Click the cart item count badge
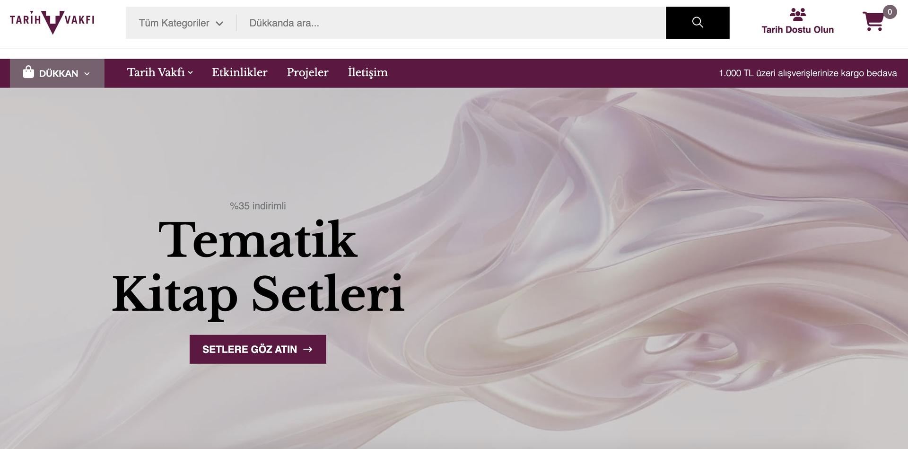The width and height of the screenshot is (908, 449). pyautogui.click(x=890, y=12)
